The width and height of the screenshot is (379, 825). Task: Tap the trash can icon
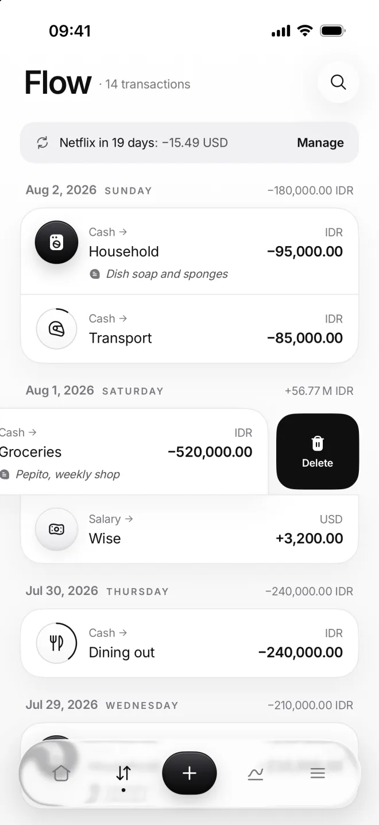(x=318, y=443)
